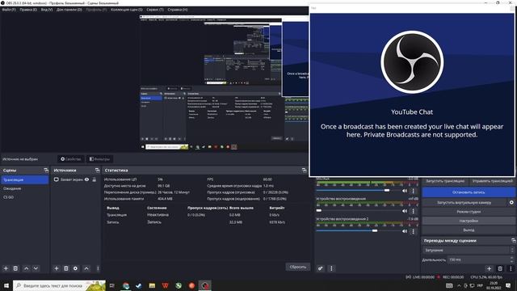Adjust the transition duration stepper
517x291 pixels.
[511, 259]
